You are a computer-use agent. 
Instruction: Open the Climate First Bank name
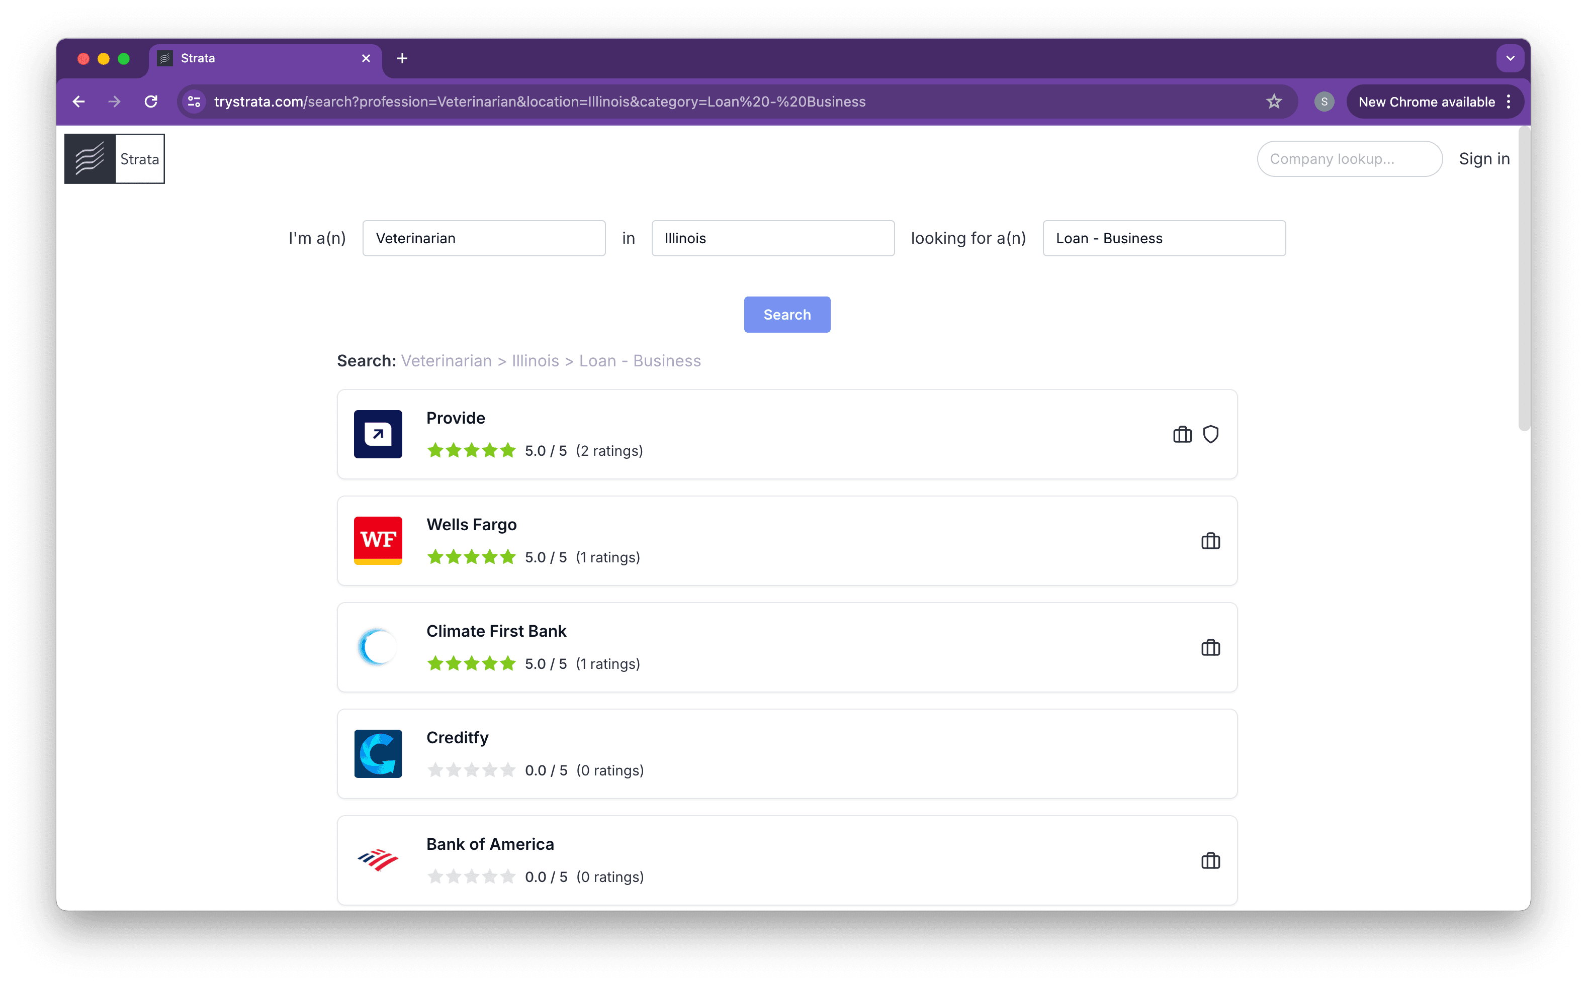point(496,631)
